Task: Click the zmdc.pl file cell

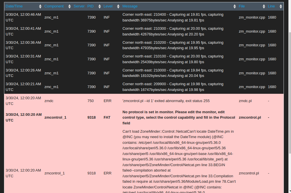Action: pyautogui.click(x=245, y=101)
